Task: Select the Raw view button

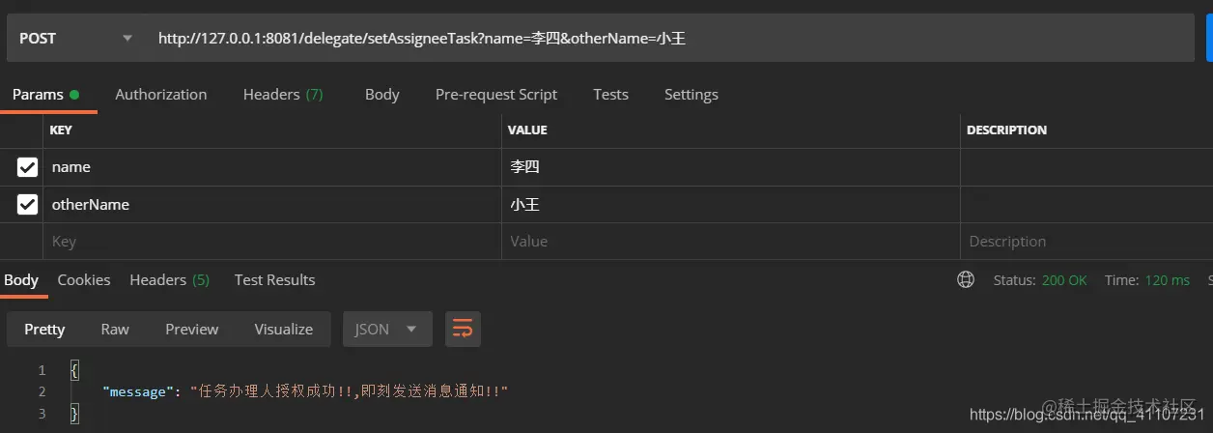Action: [115, 330]
